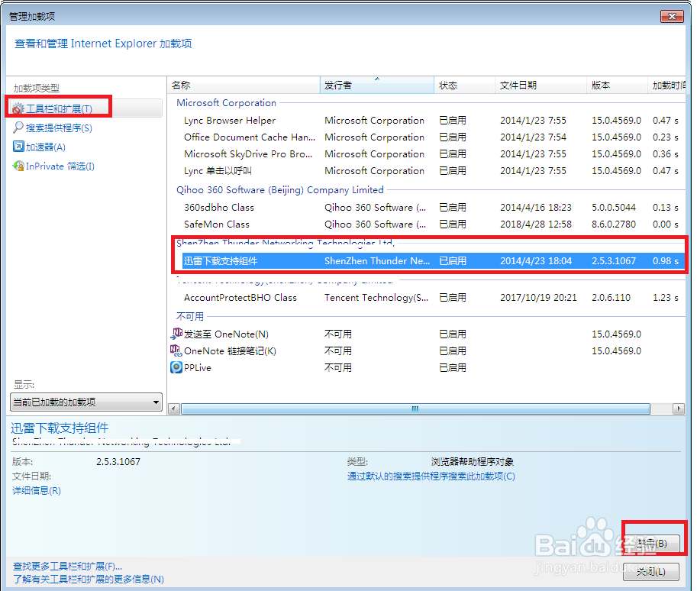Open the 详细信息(R) link
The height and width of the screenshot is (591, 697).
pyautogui.click(x=37, y=491)
